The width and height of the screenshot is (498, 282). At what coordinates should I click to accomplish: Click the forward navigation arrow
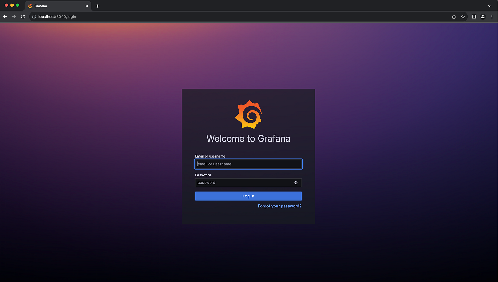14,16
